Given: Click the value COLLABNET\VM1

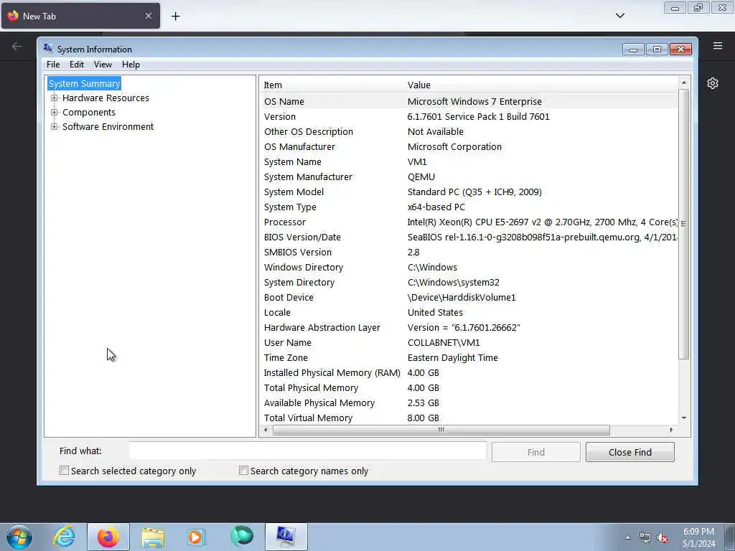Looking at the screenshot, I should pos(444,342).
